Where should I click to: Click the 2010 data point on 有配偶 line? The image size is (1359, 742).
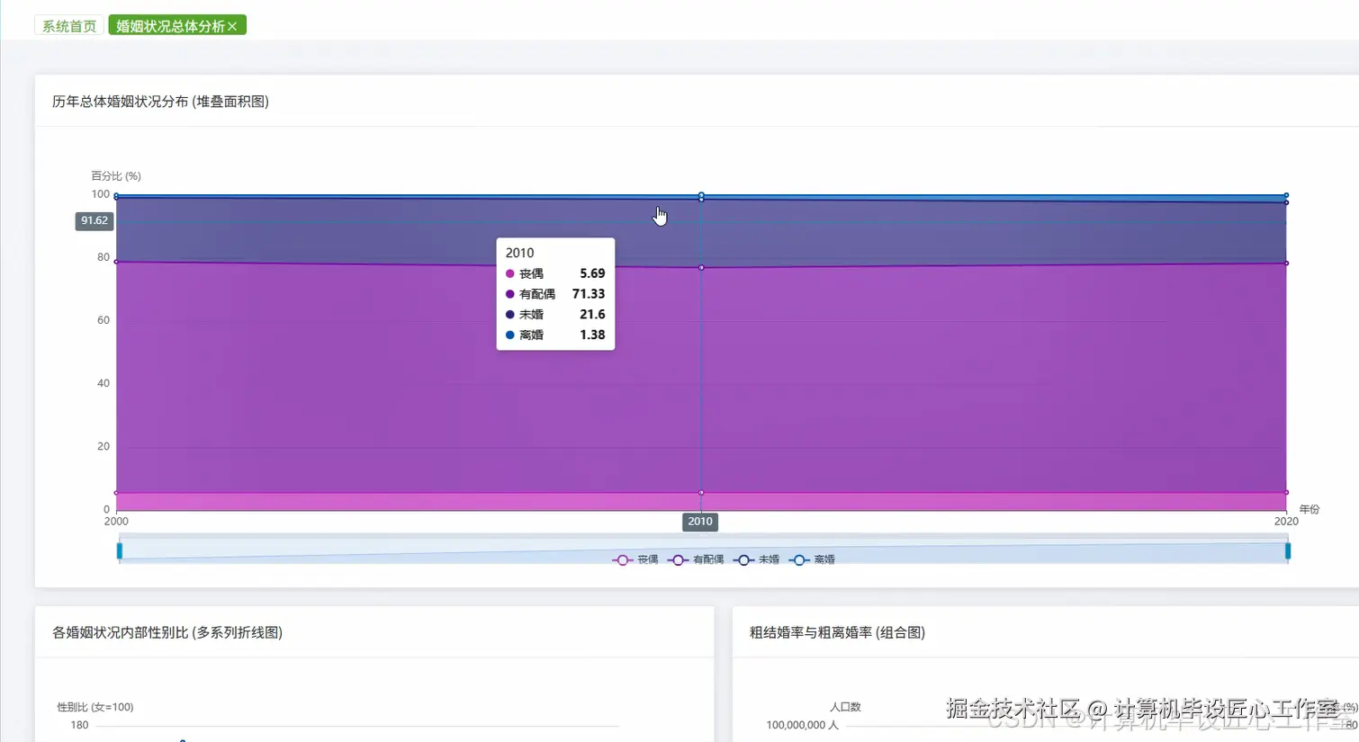coord(701,267)
